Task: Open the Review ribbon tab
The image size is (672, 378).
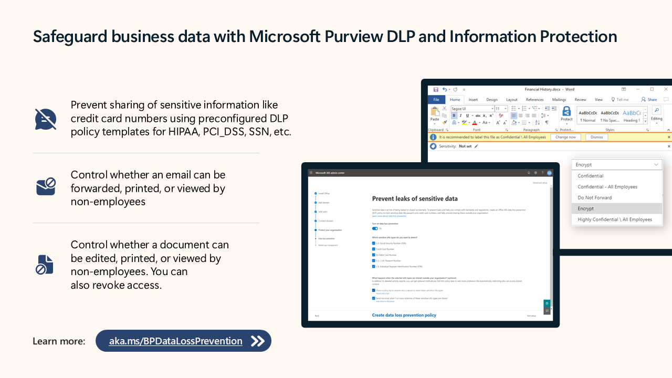Action: [x=580, y=100]
